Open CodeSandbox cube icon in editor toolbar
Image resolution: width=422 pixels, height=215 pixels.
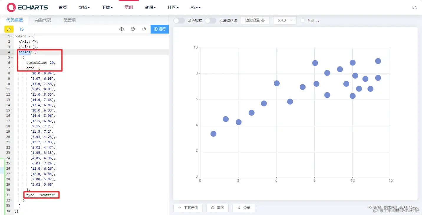(x=133, y=29)
